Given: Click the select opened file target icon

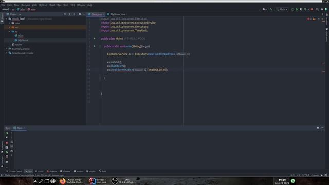Looking at the screenshot, I should pyautogui.click(x=65, y=14).
